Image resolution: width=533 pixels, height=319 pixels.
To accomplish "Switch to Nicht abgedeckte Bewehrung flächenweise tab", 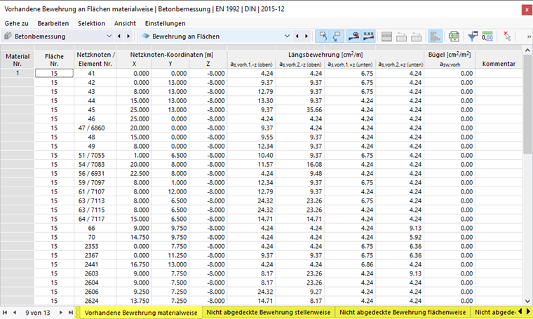I will pos(403,312).
